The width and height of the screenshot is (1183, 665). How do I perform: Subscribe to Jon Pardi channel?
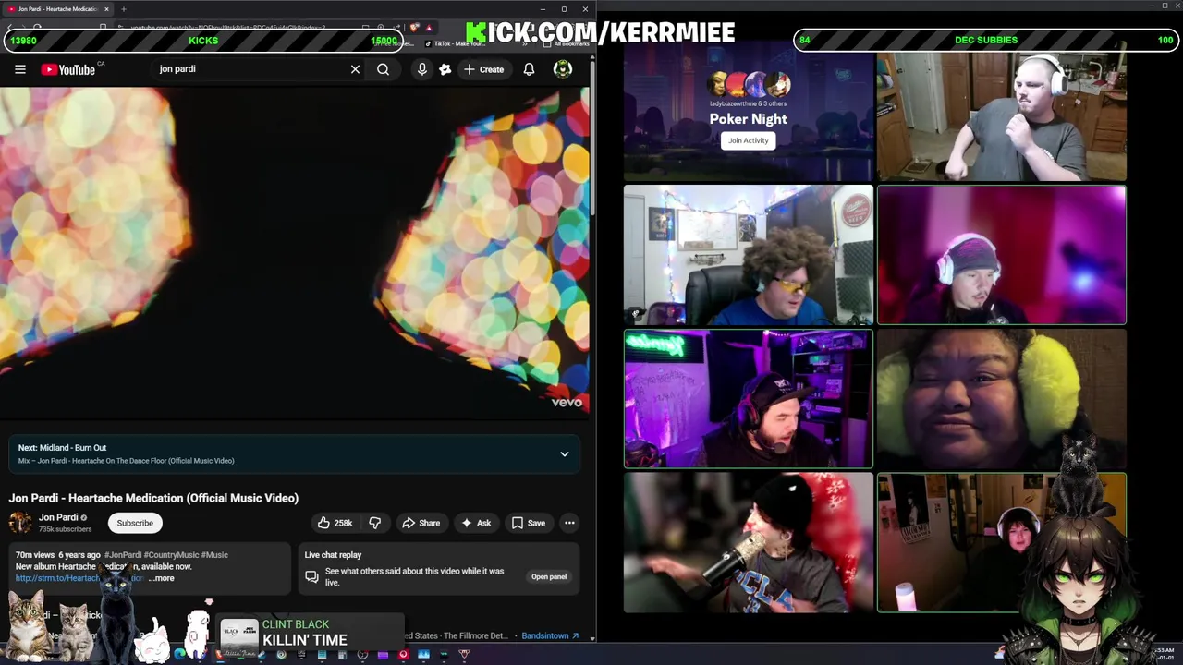[135, 523]
